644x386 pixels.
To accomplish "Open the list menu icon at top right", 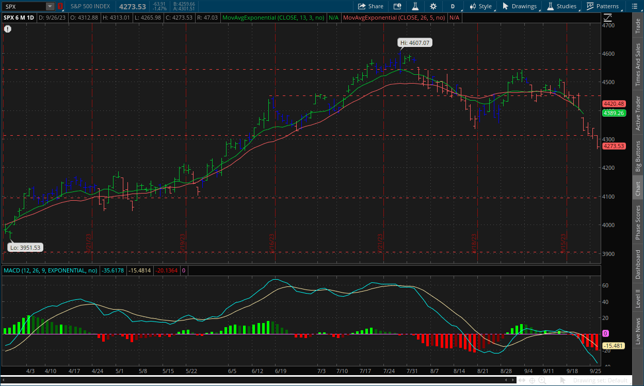I will (x=634, y=6).
